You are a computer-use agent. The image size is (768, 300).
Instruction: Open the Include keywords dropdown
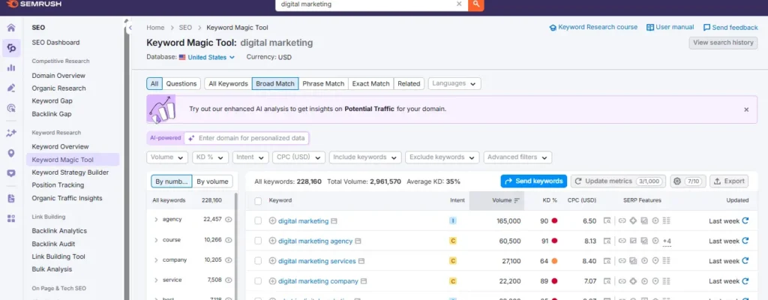pos(365,157)
